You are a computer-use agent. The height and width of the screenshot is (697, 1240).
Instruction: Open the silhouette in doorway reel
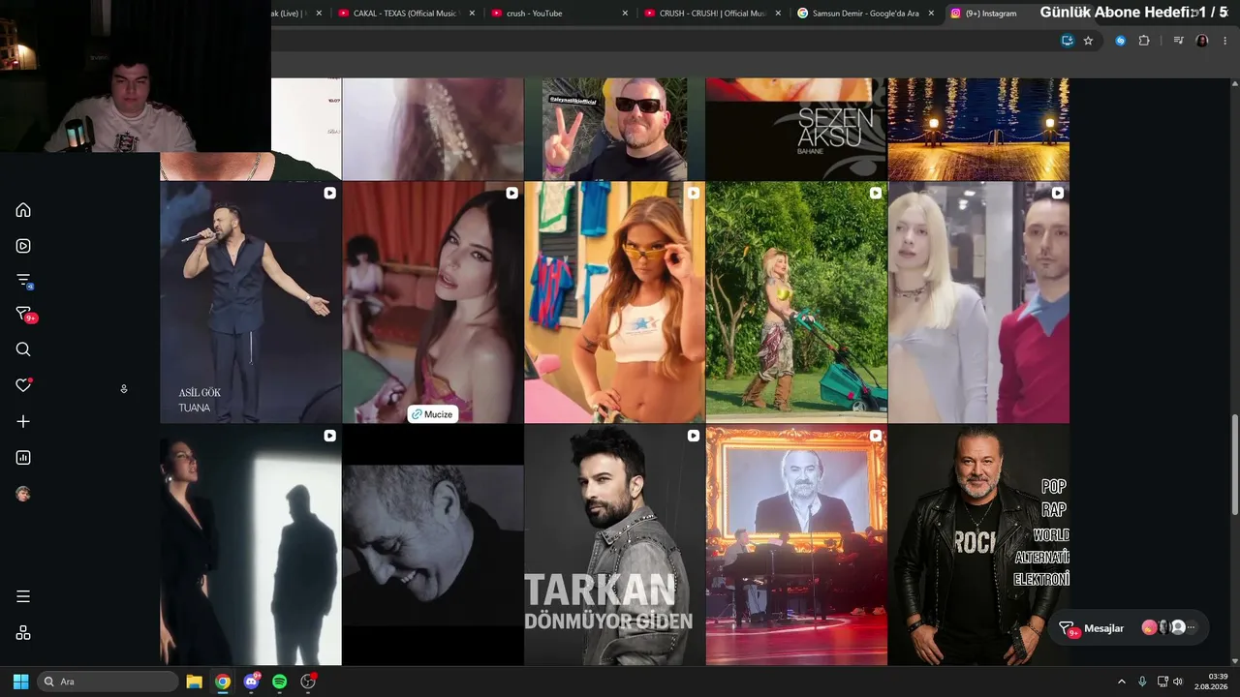coord(251,545)
